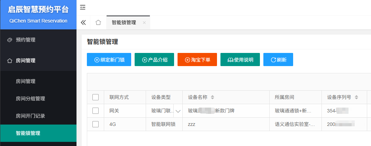Click the 智能联网锁 cell
This screenshot has height=146, width=371.
(163, 125)
